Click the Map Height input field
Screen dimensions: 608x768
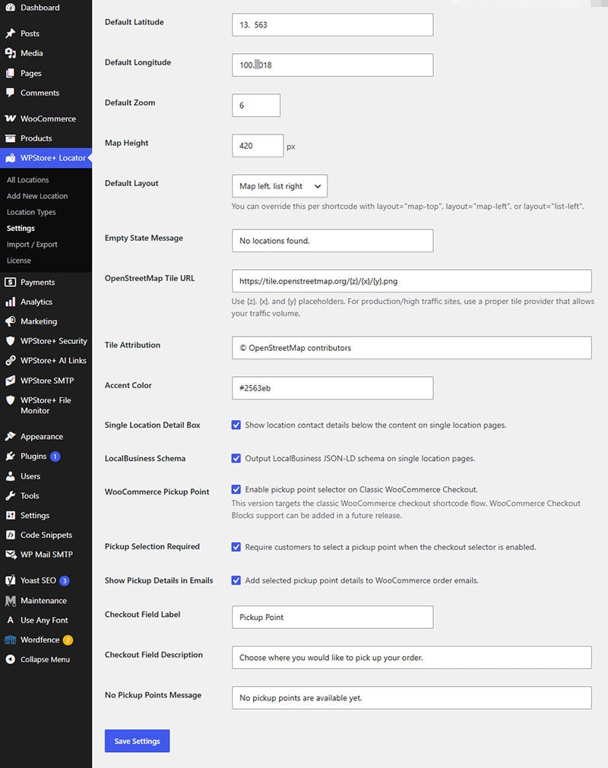(x=258, y=145)
